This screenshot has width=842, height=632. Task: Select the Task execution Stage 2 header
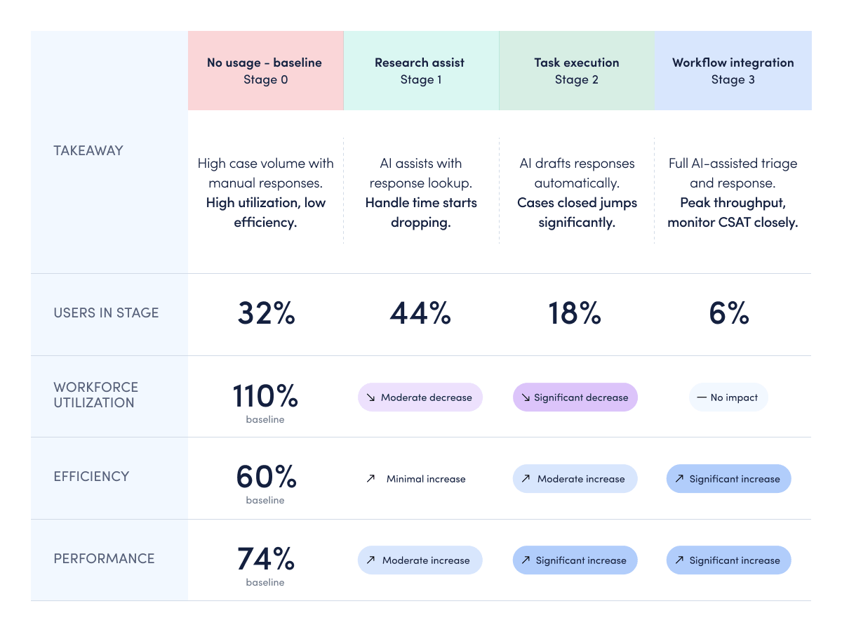click(x=577, y=71)
